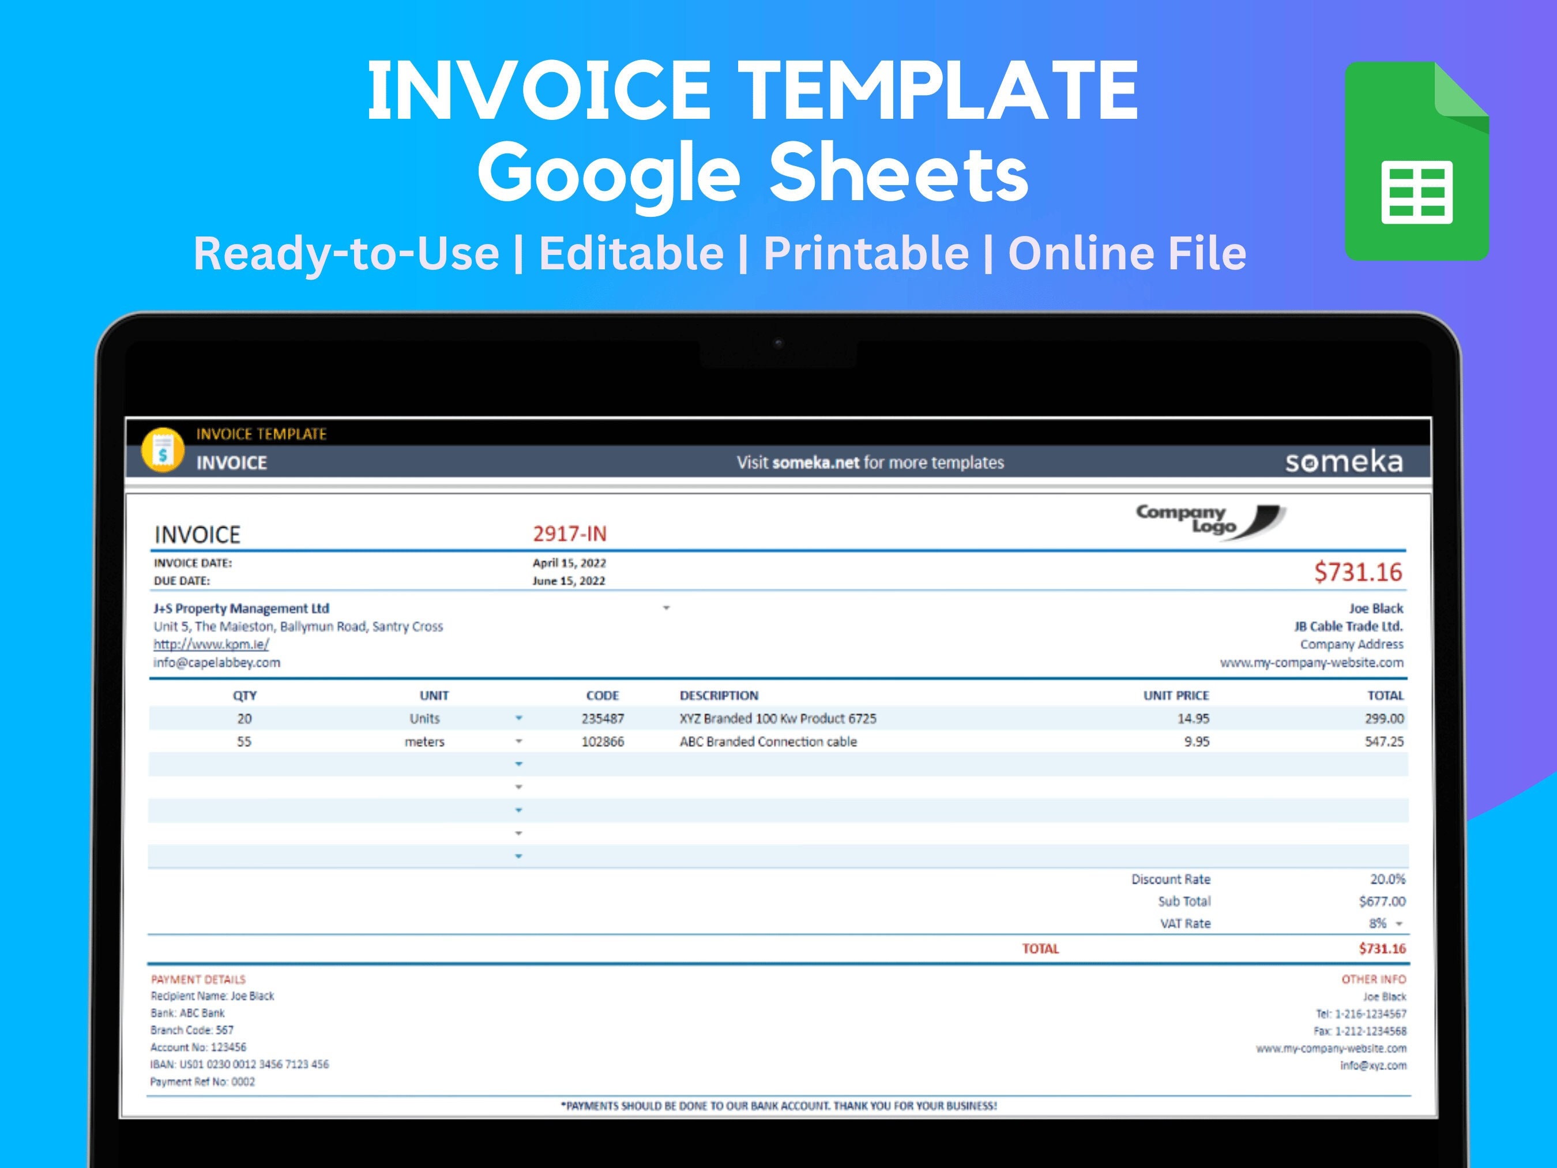This screenshot has width=1557, height=1168.
Task: Click the OTHER INFO heading
Action: 1373,979
